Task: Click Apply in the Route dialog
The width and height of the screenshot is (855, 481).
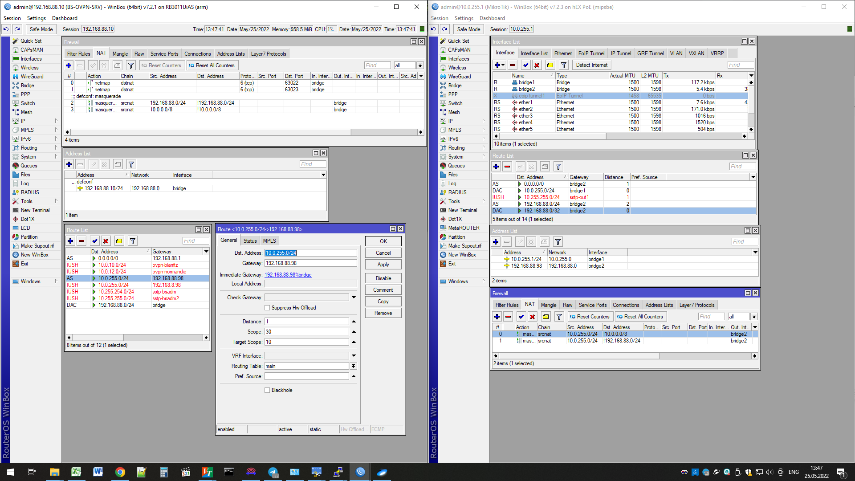Action: [x=383, y=265]
